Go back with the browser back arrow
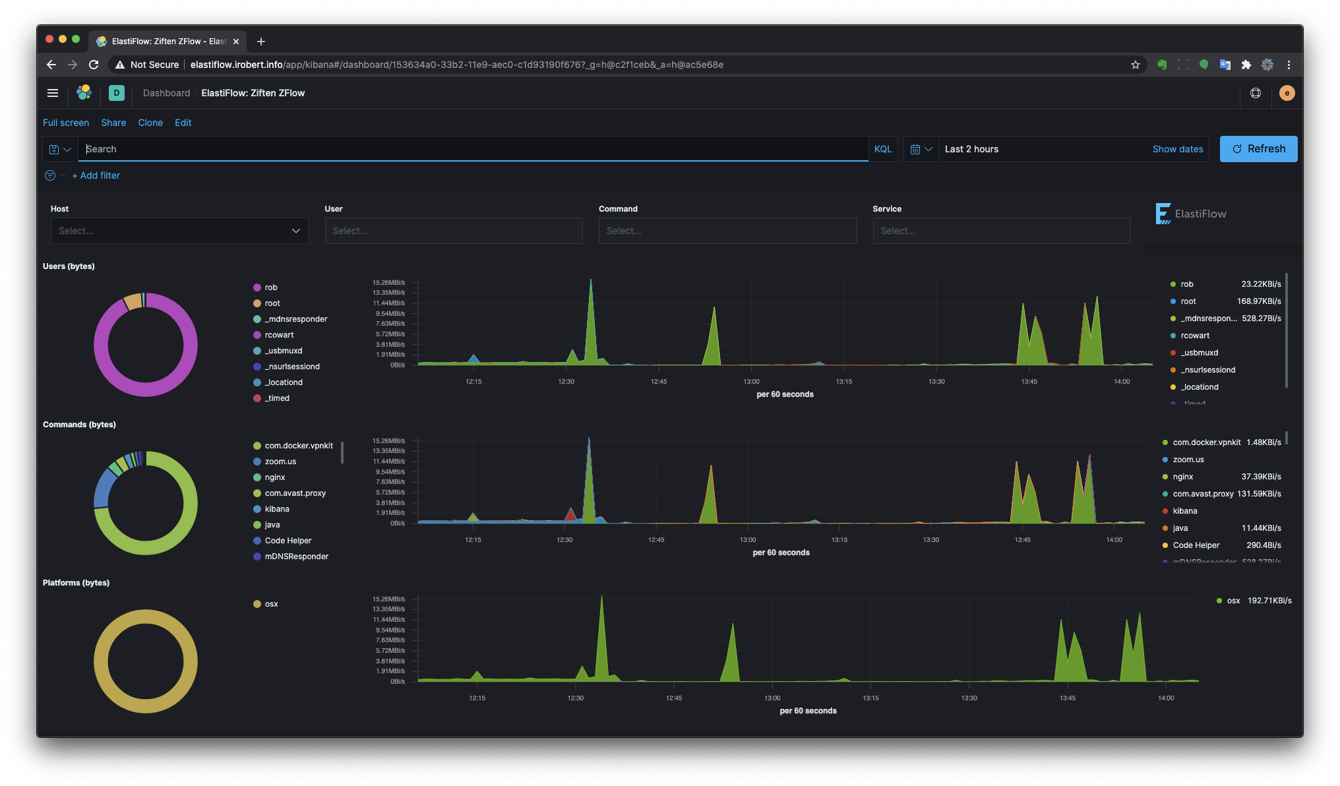The image size is (1340, 786). tap(51, 65)
